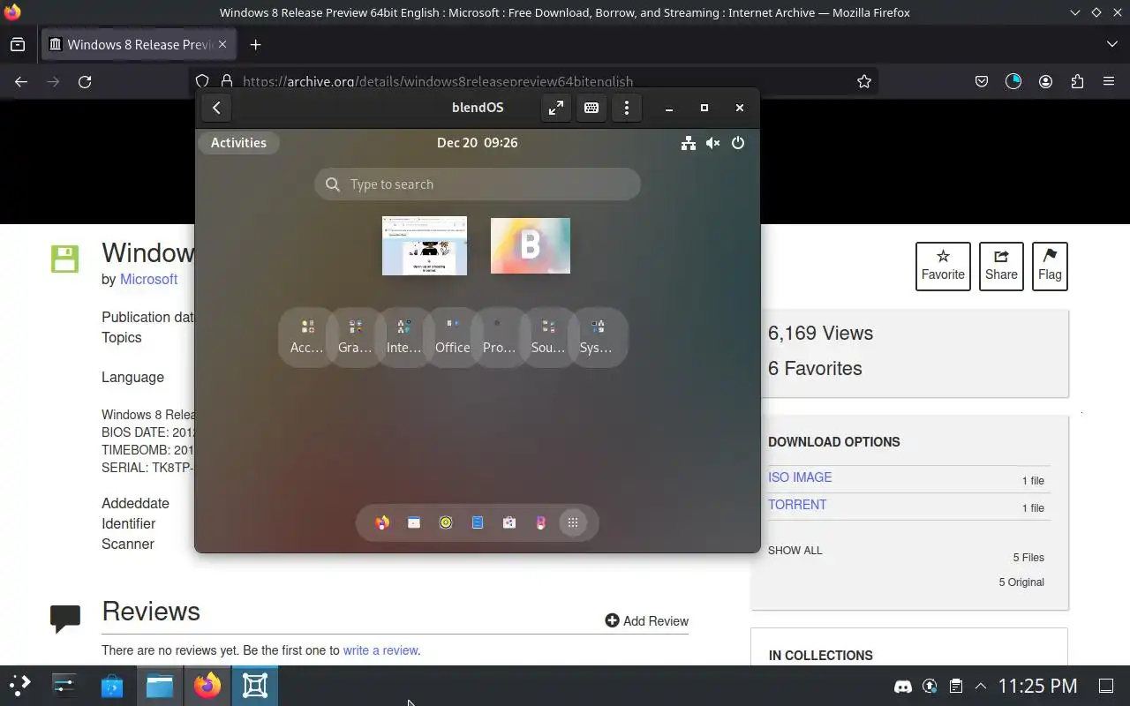This screenshot has height=706, width=1130.
Task: Expand the list all tabs chevron
Action: click(1111, 44)
